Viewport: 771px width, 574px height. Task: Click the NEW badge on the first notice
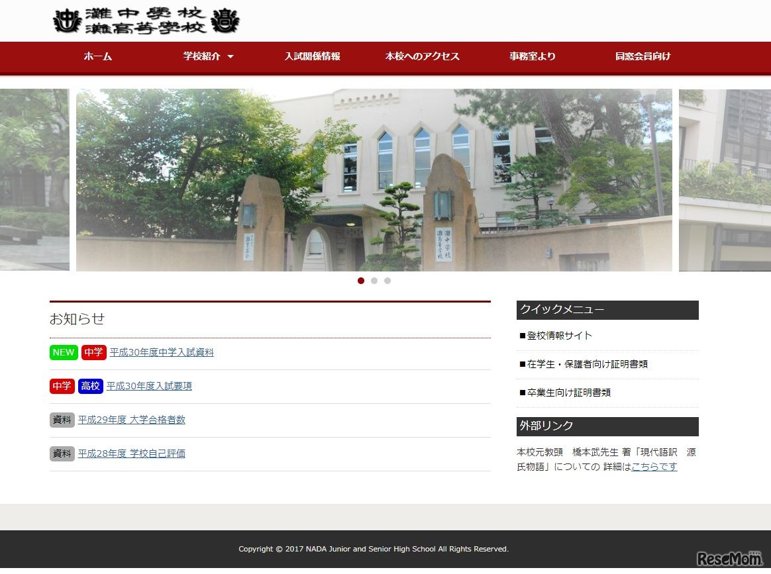[x=63, y=352]
